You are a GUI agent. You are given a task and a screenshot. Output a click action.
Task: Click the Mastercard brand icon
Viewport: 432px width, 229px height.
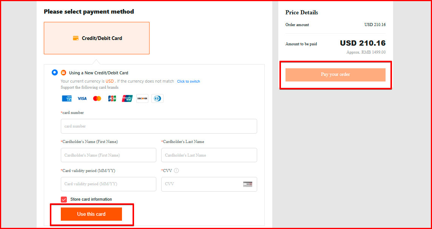[97, 98]
